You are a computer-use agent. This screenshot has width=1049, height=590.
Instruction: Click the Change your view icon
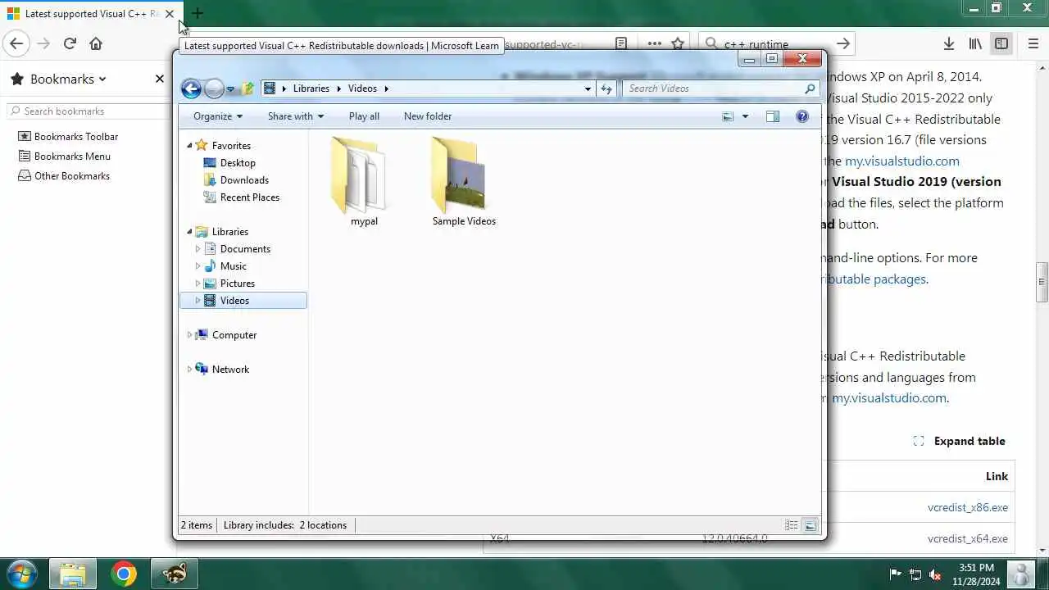tap(728, 116)
